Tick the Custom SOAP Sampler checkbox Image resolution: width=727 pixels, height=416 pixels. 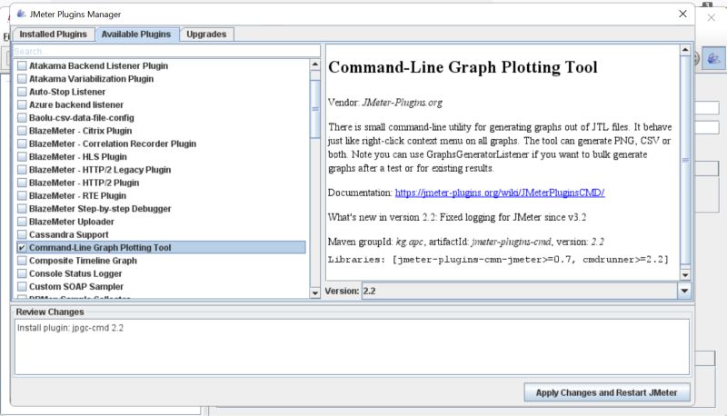tap(22, 286)
